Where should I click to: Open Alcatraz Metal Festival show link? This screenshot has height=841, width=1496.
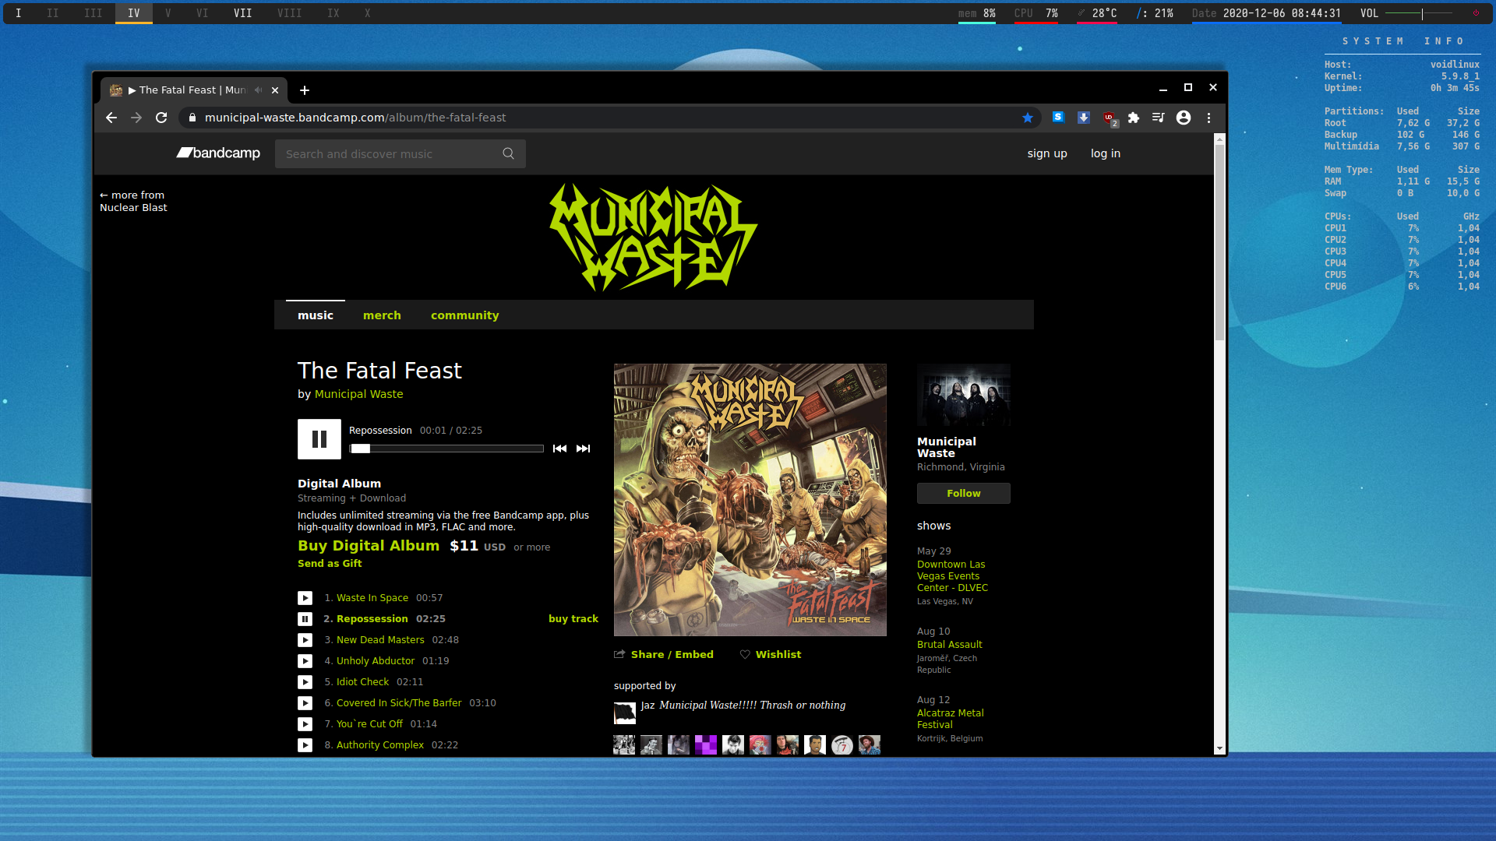coord(951,719)
